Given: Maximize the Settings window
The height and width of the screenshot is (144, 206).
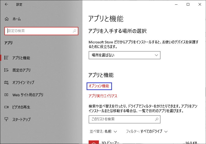Looking at the screenshot, I should tap(188, 4).
